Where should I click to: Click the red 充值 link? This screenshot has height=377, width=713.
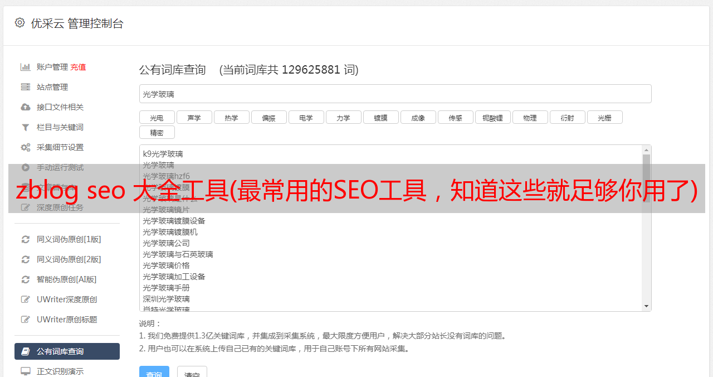pos(78,67)
